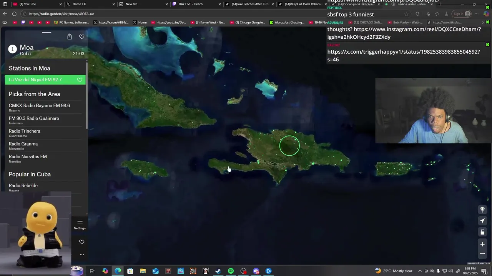This screenshot has height=276, width=492.
Task: Click the drag handle atop station panel
Action: [x=47, y=33]
